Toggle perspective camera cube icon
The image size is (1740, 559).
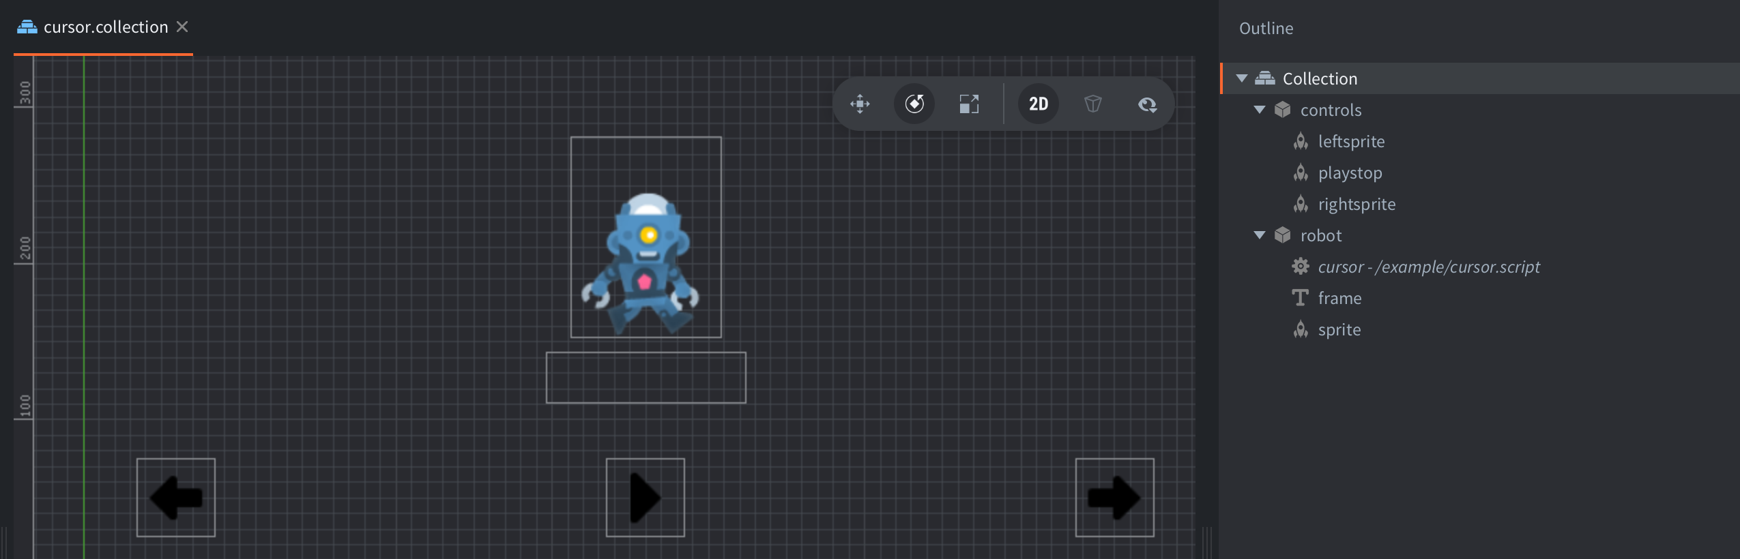point(1092,104)
